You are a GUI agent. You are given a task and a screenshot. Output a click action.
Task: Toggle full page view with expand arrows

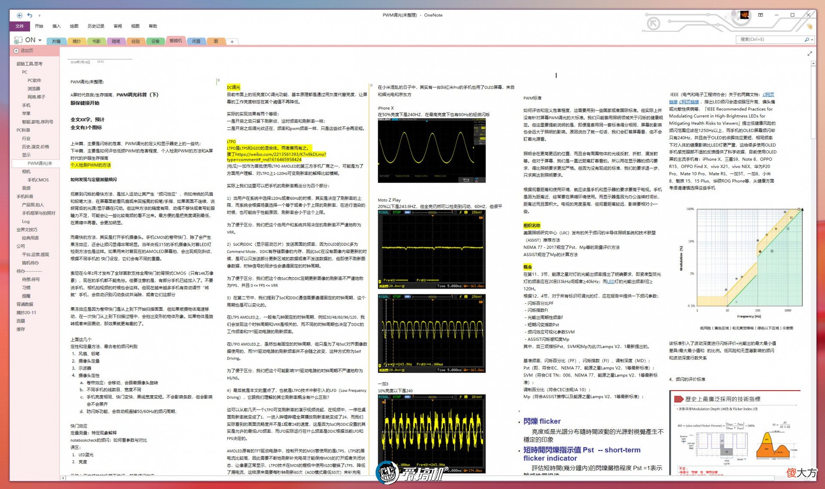[810, 54]
